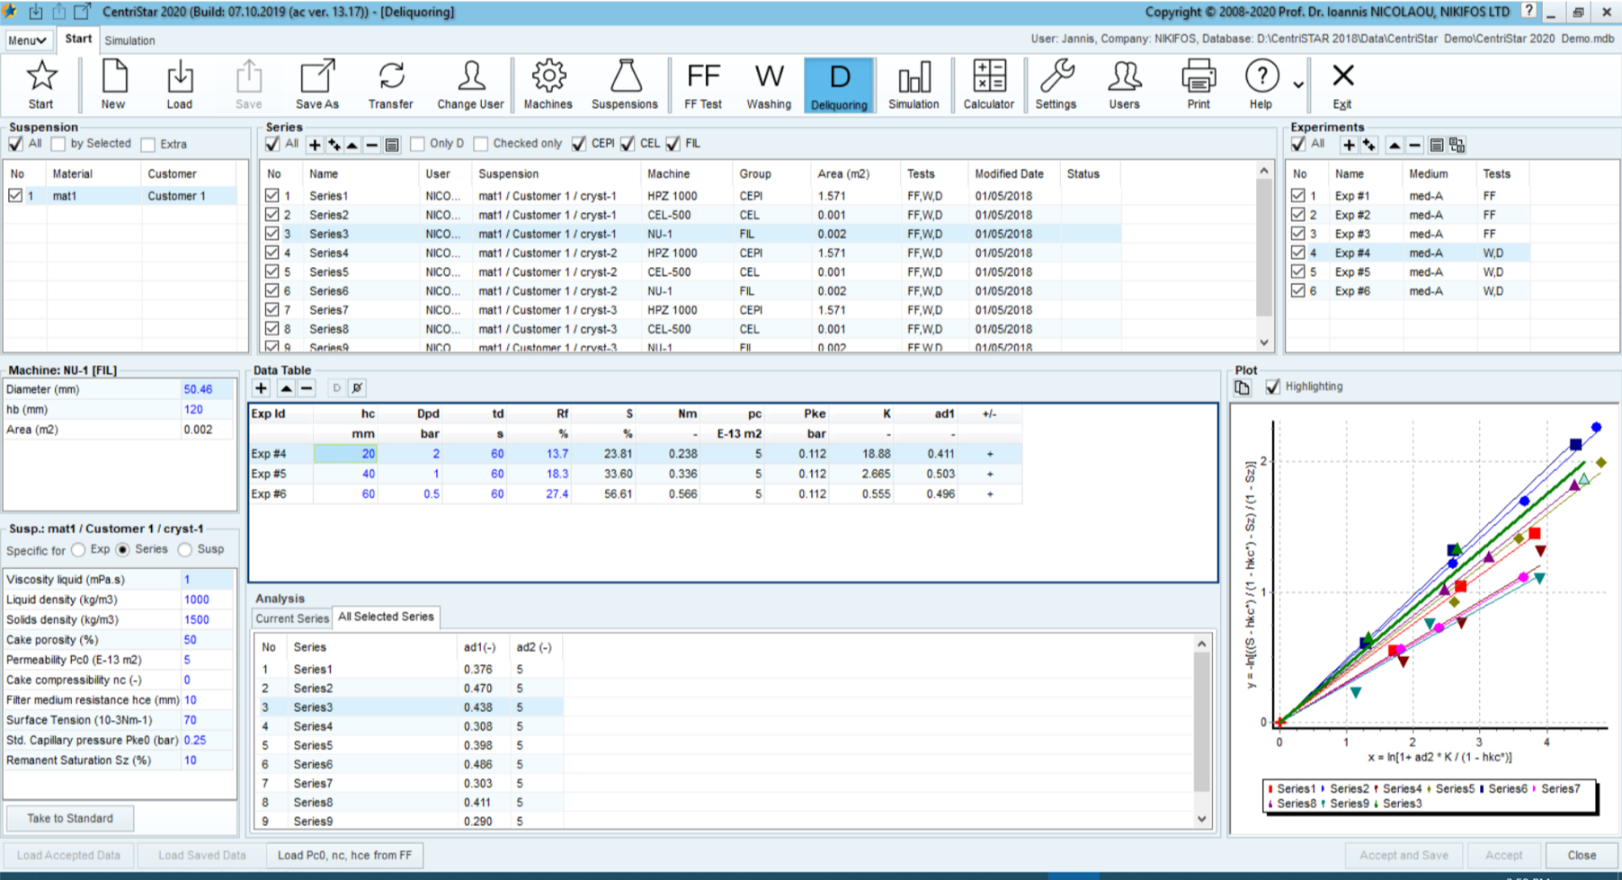Open the Current Series analysis tab
The width and height of the screenshot is (1622, 880).
292,618
